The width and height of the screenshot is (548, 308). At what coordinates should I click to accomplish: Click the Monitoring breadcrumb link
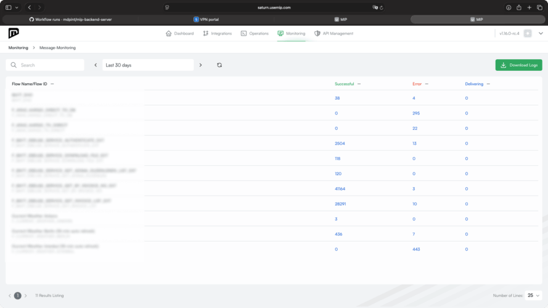pos(18,48)
